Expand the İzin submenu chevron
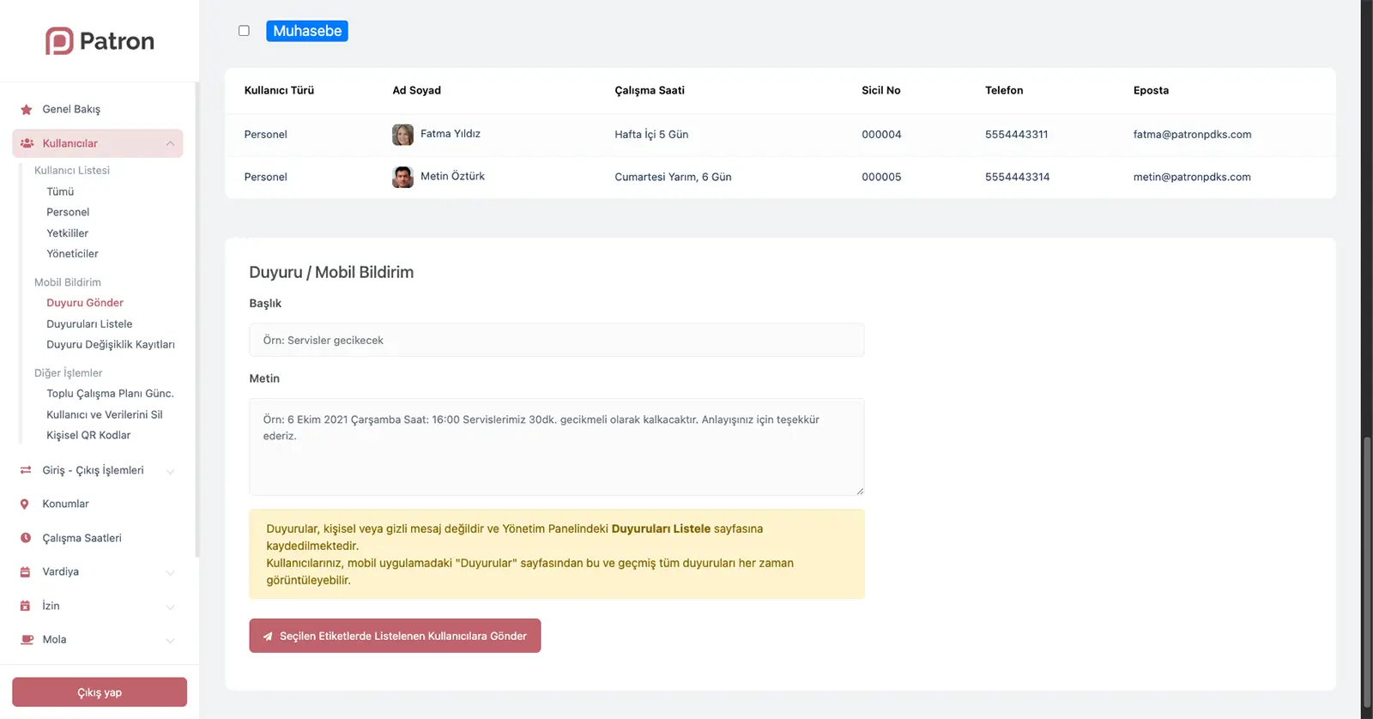Viewport: 1373px width, 719px height. click(170, 607)
